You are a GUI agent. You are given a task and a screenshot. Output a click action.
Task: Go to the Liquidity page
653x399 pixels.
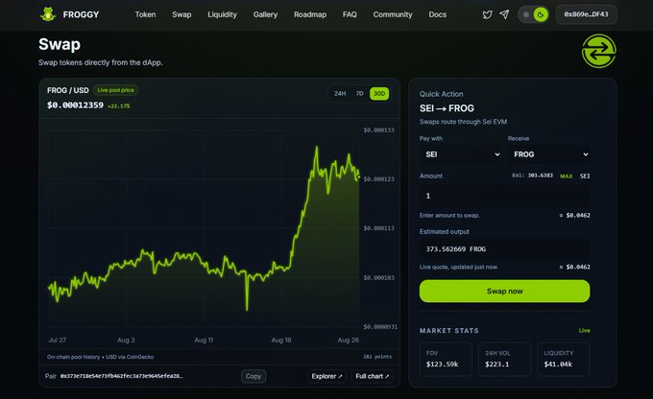[223, 14]
